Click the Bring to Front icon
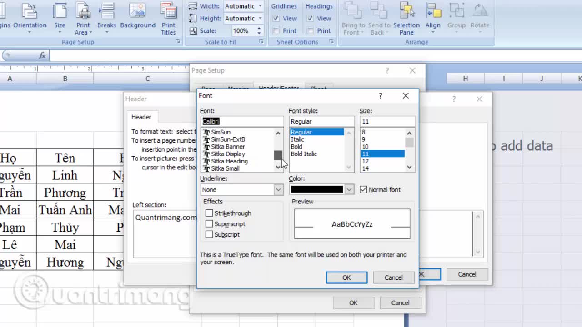Screen dimensions: 582x327 click(353, 18)
